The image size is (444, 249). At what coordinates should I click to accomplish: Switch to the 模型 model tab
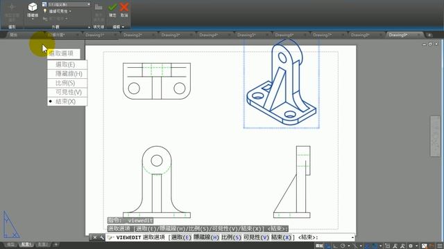click(10, 244)
